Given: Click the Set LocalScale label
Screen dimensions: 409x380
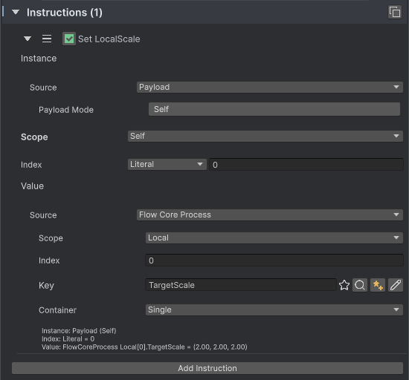Looking at the screenshot, I should [x=109, y=39].
